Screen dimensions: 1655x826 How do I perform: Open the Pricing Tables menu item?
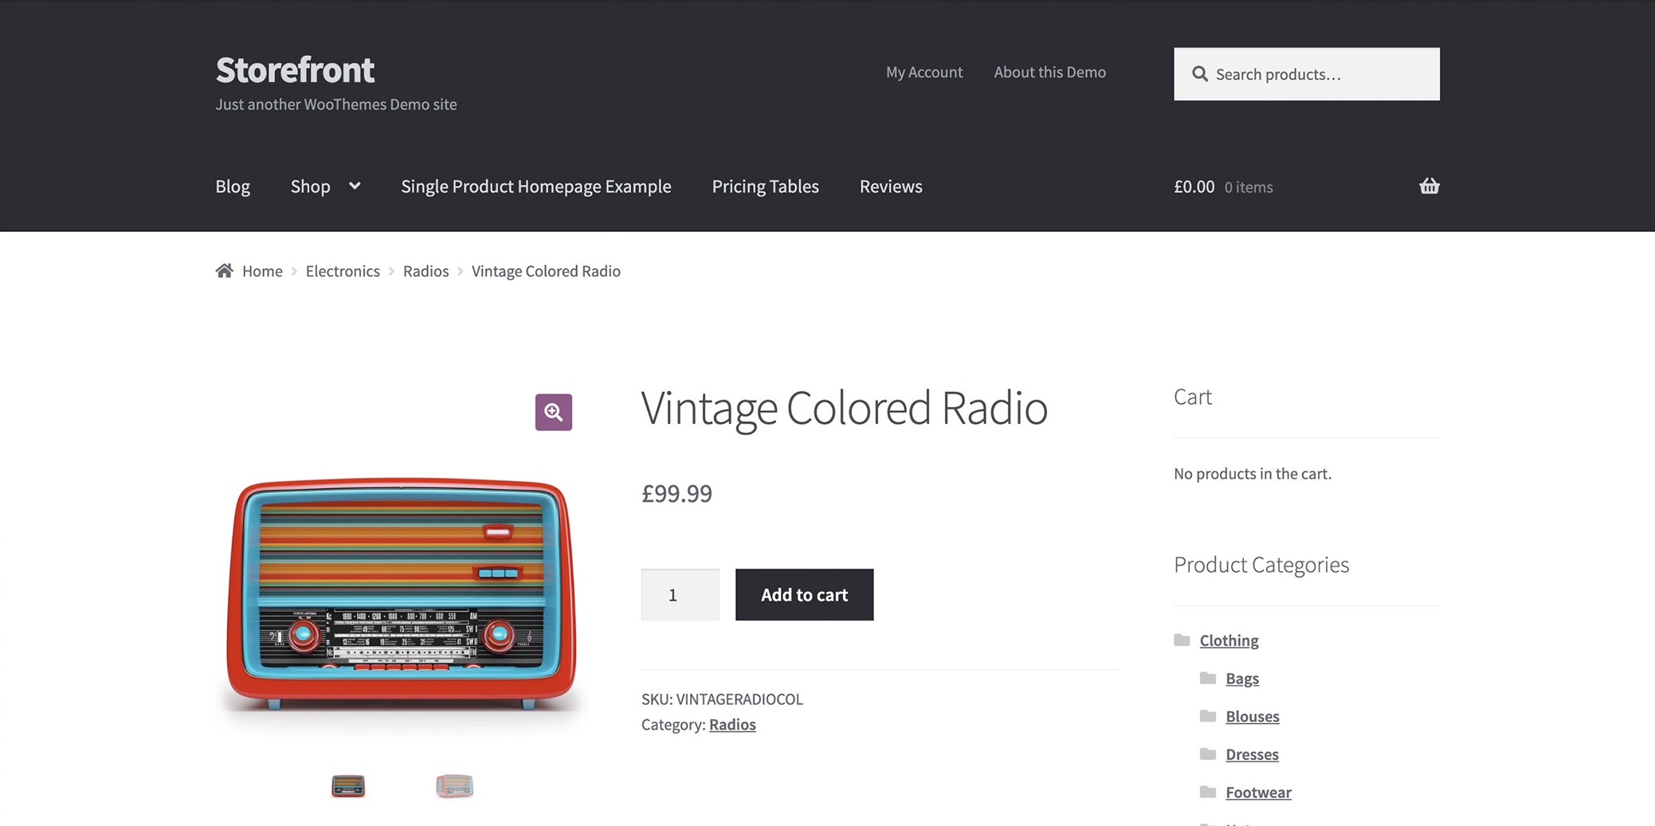point(765,186)
